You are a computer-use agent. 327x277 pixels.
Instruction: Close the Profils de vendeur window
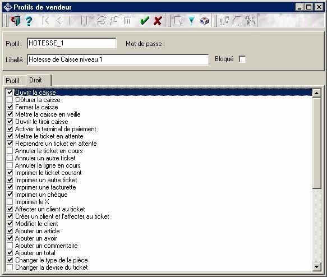tap(319, 7)
